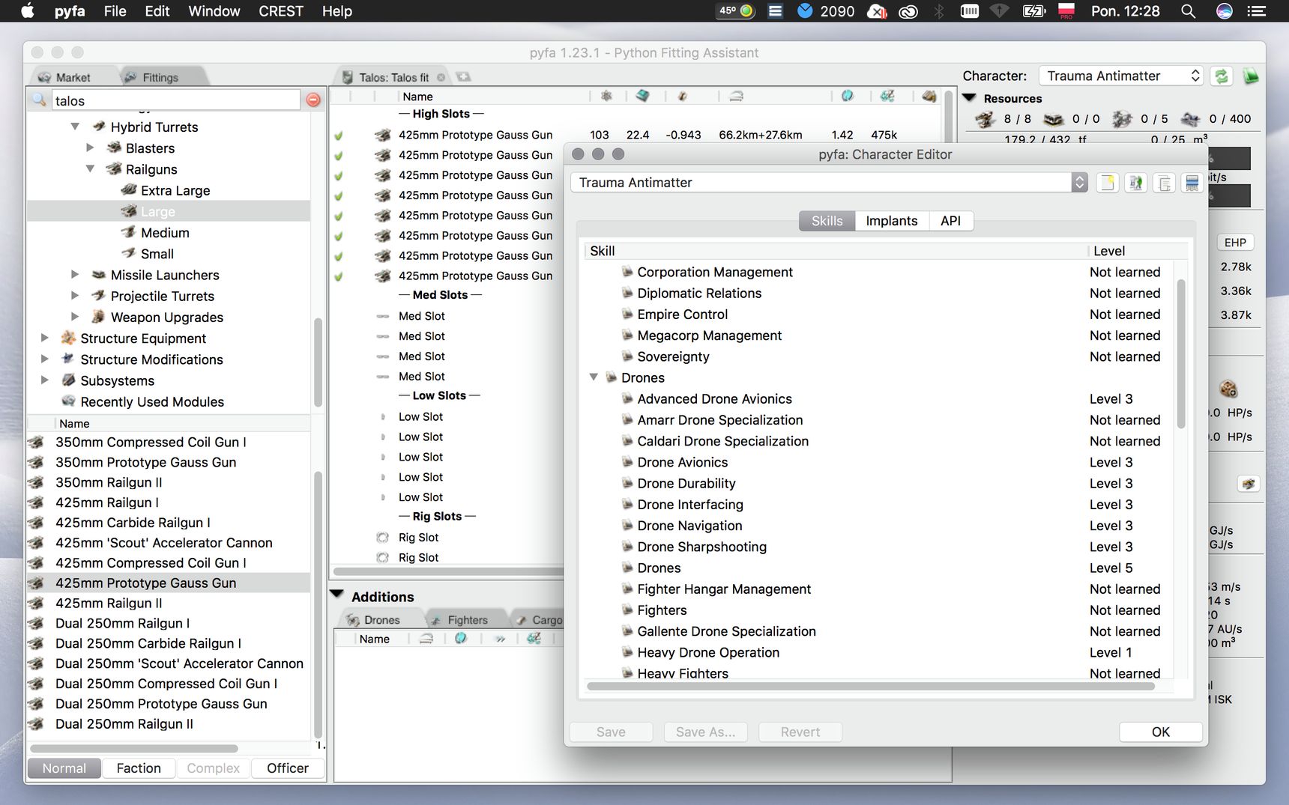Click the copy character icon in Character Editor
Screen dimensions: 1289x805
(x=1164, y=183)
